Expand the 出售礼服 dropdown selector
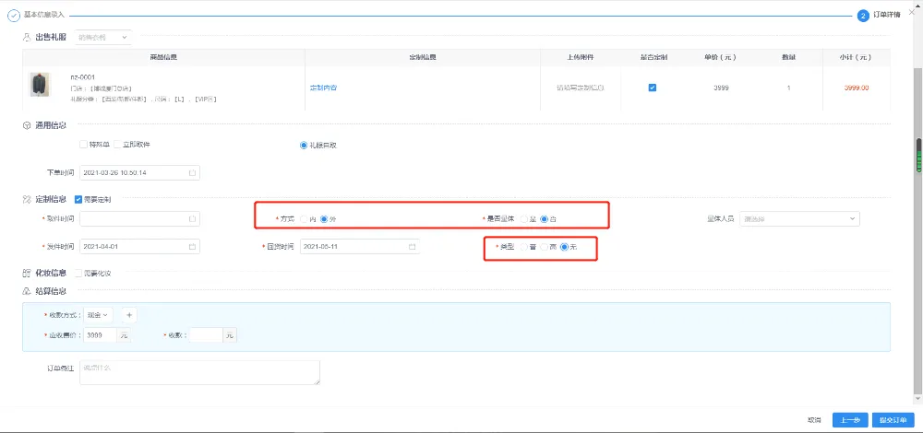Screen dimensions: 923x433 click(x=103, y=37)
